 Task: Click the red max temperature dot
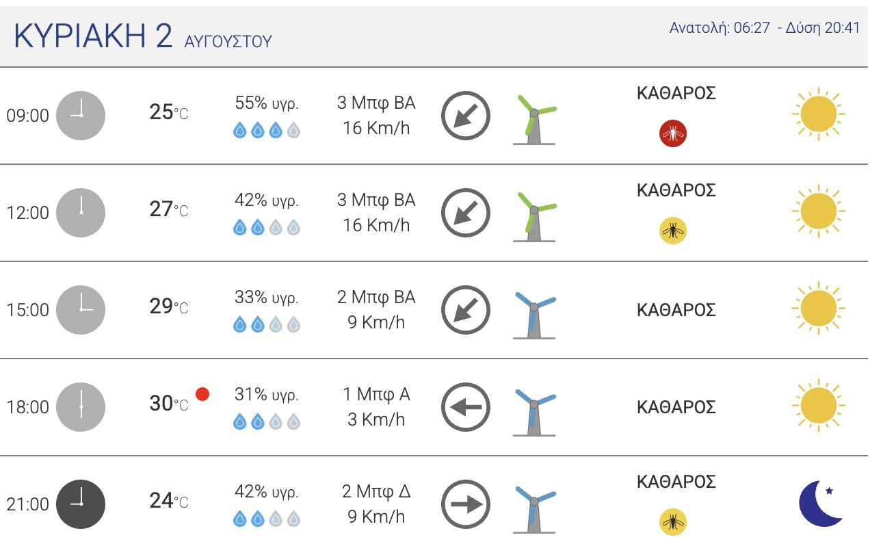point(202,394)
